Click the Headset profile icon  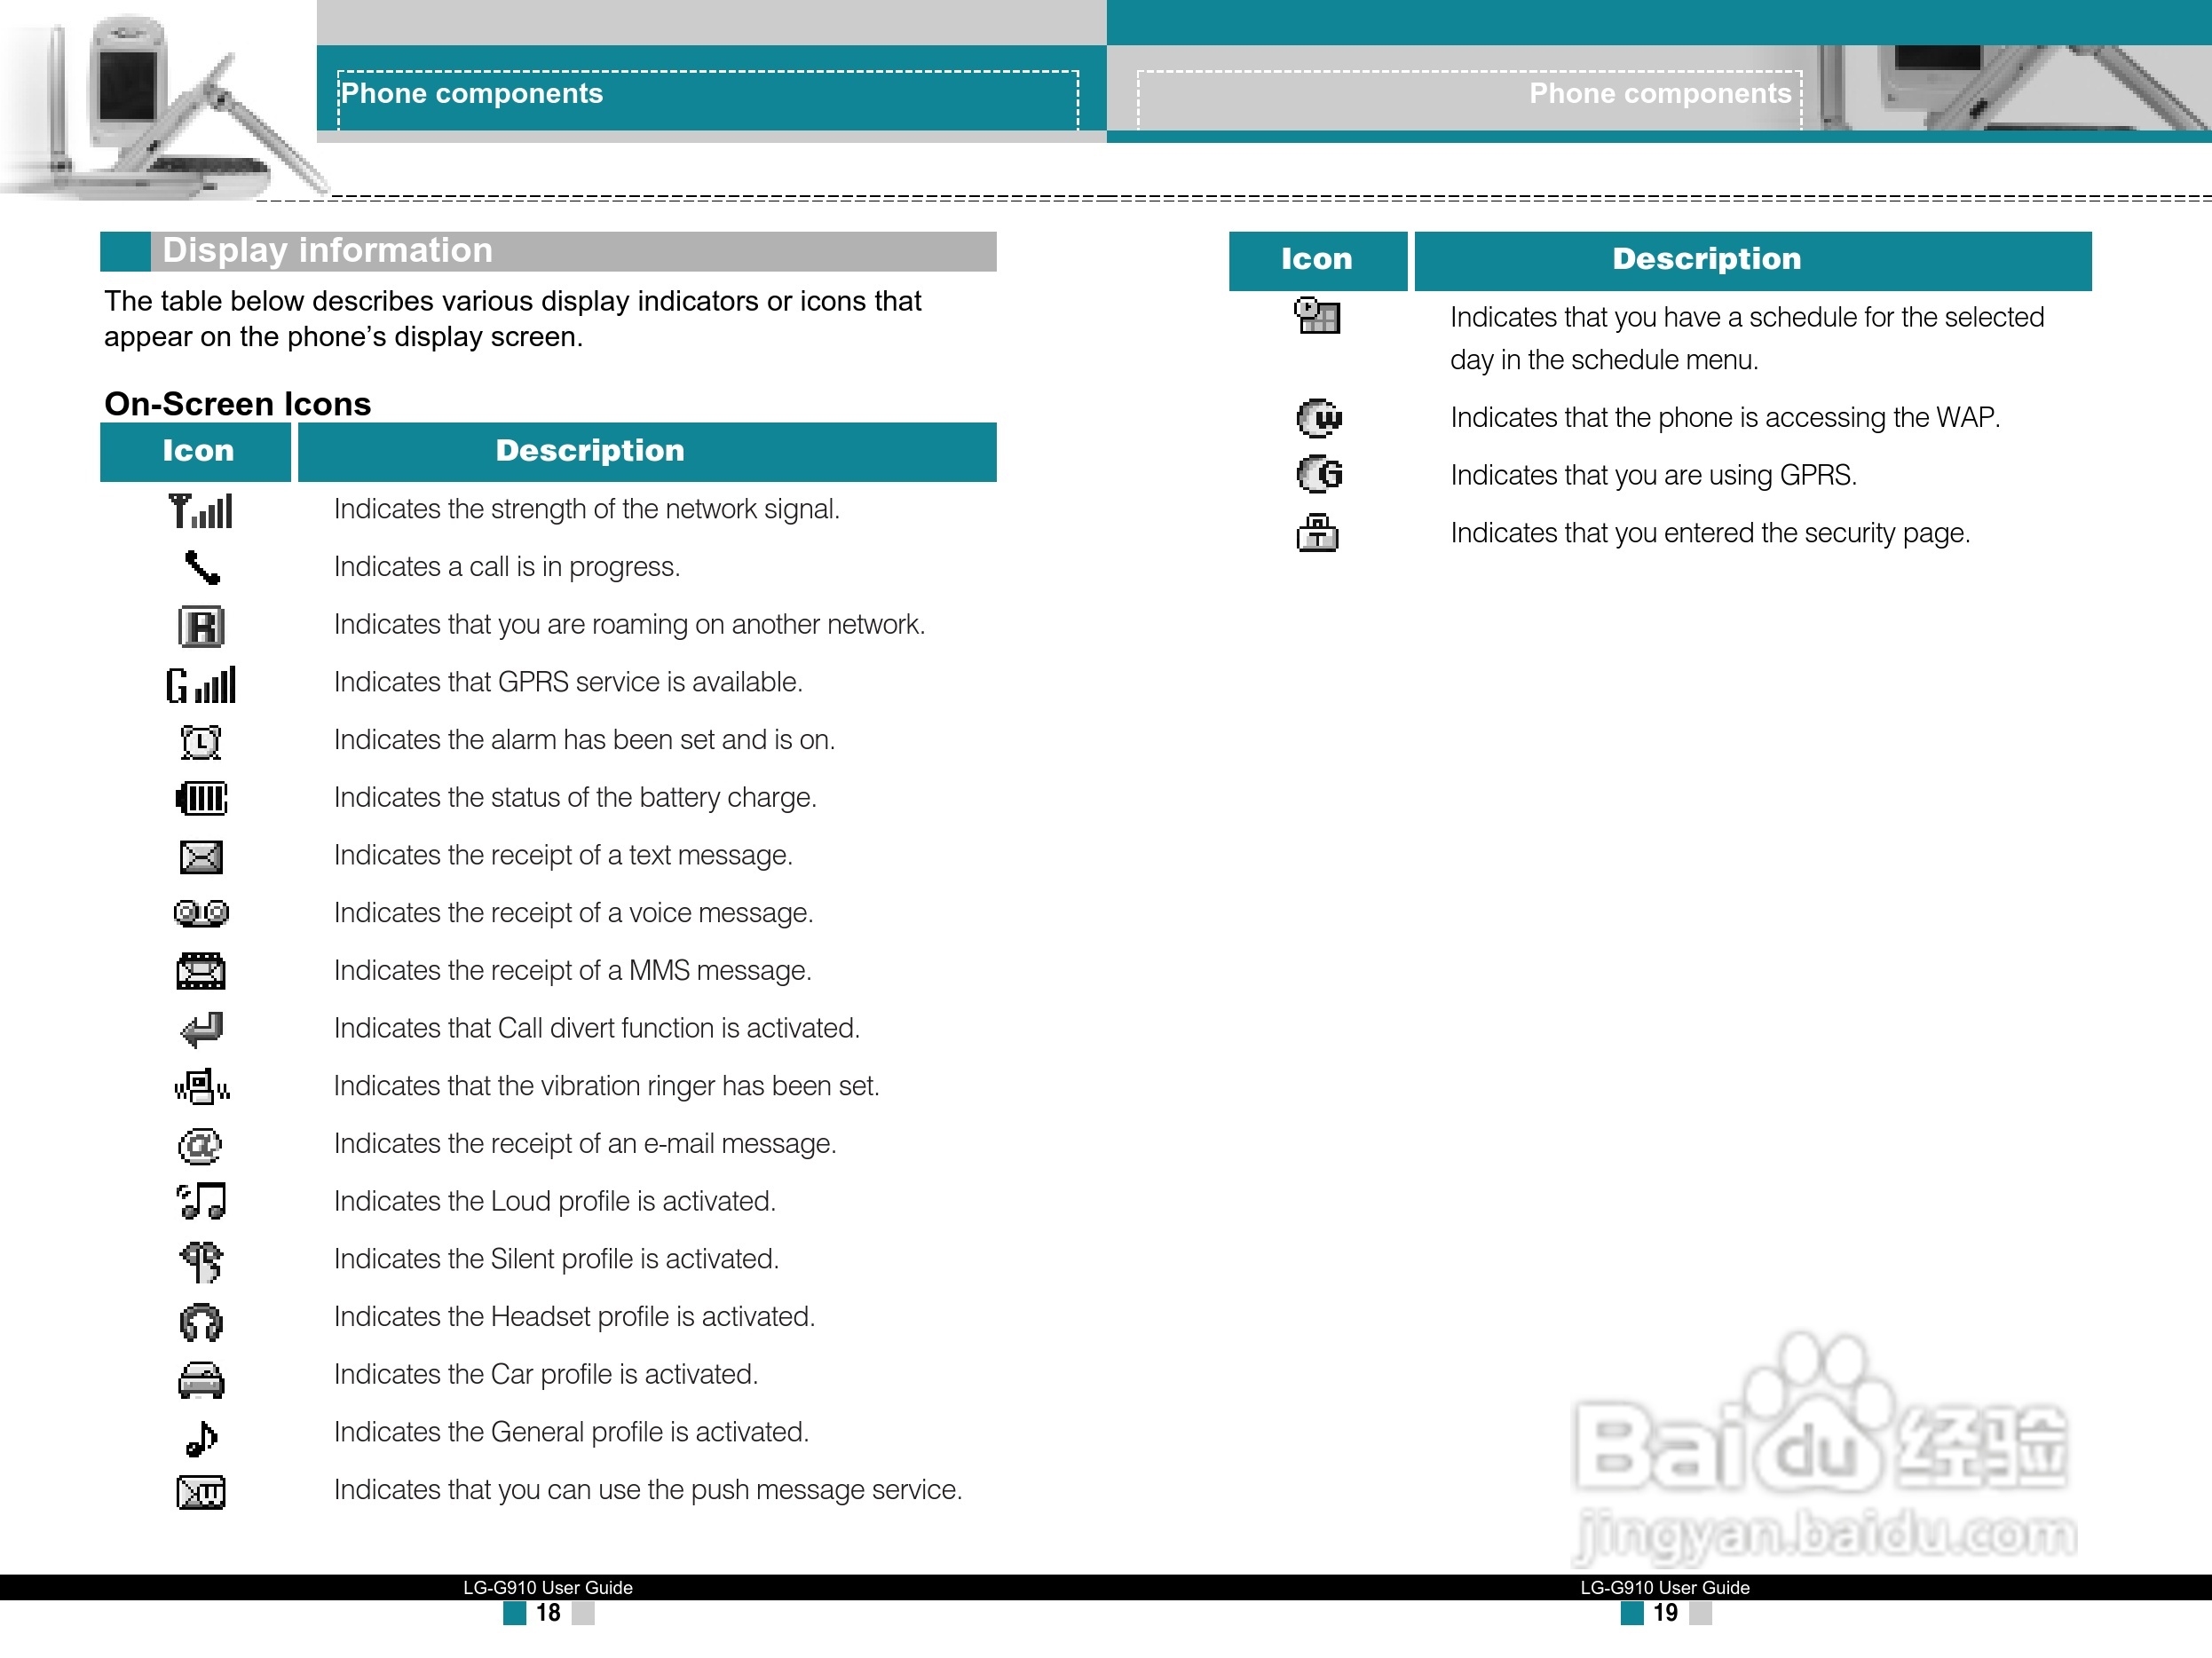tap(201, 1322)
